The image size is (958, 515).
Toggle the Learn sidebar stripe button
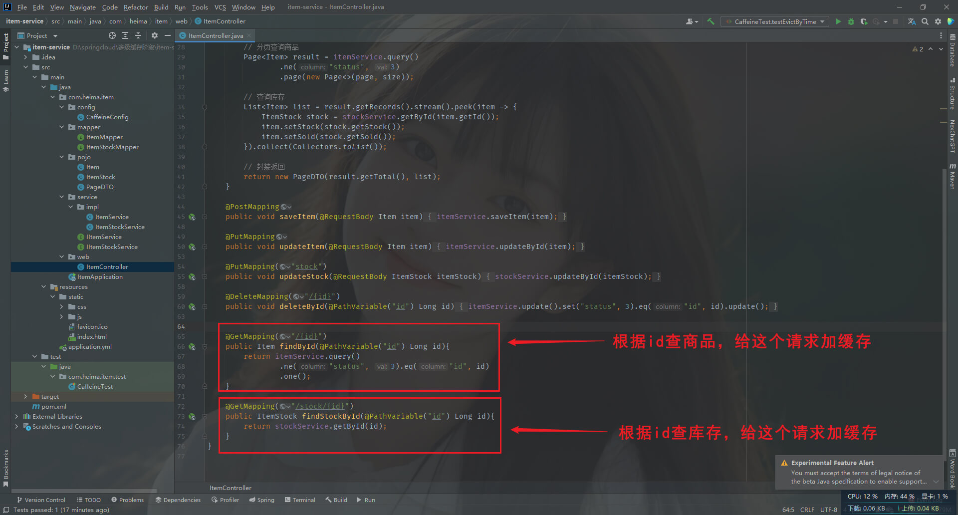pos(6,81)
